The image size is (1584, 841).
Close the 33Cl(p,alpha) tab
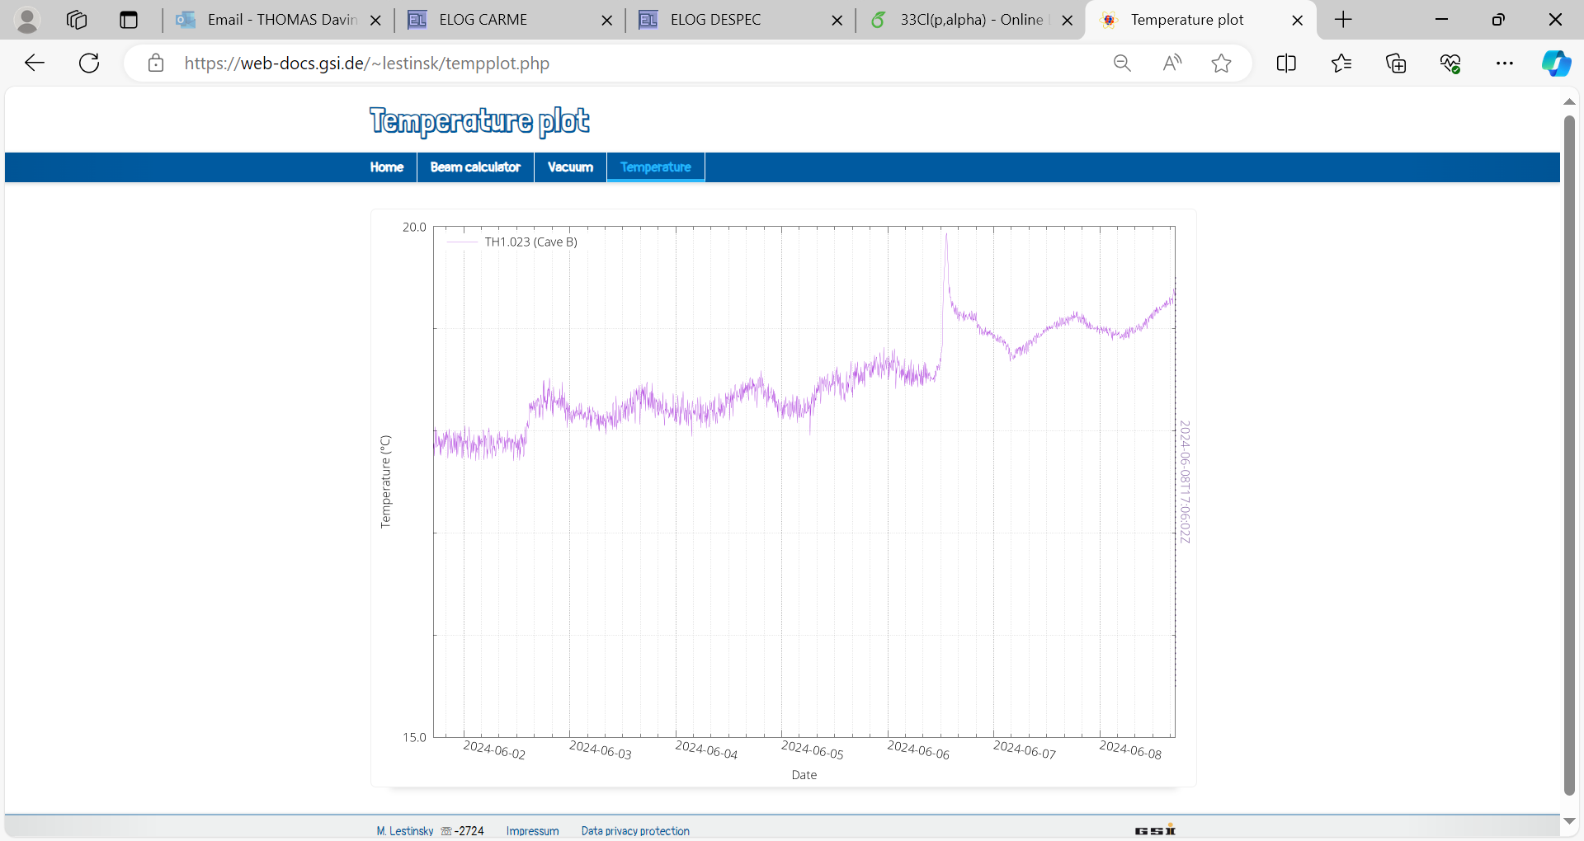tap(1068, 21)
